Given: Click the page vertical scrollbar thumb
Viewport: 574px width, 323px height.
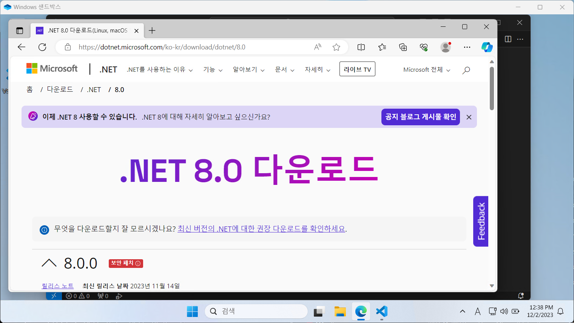Looking at the screenshot, I should [x=492, y=89].
